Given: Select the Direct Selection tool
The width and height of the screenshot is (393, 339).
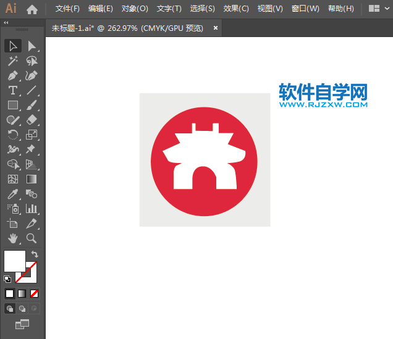Looking at the screenshot, I should pos(32,46).
